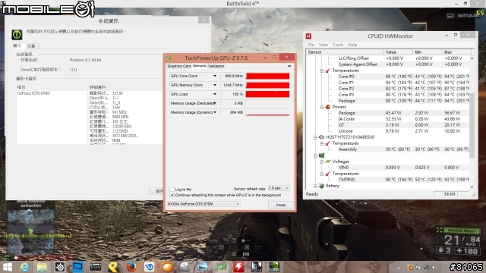
Task: Open Firefox from the taskbar
Action: pos(131,267)
